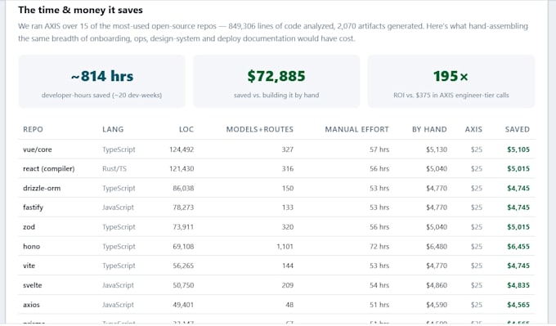Click the 124,492 LOC value
Viewport: 556px width, 326px height.
[x=182, y=150]
